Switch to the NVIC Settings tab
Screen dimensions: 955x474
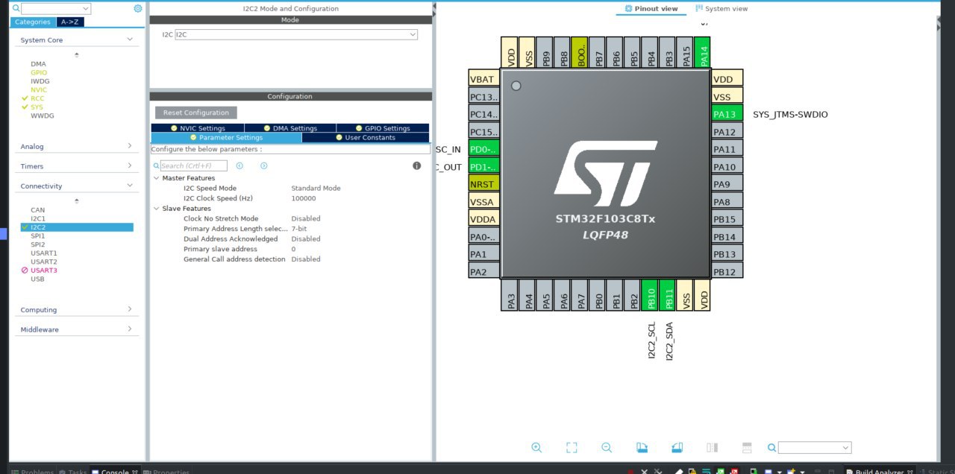point(198,128)
